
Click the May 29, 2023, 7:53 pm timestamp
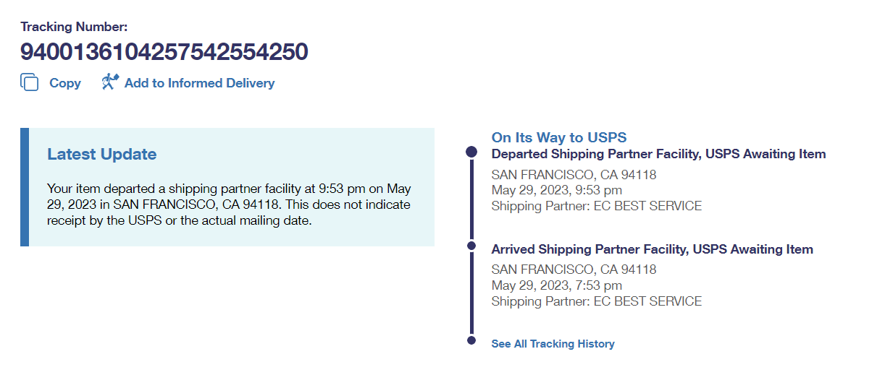(556, 285)
